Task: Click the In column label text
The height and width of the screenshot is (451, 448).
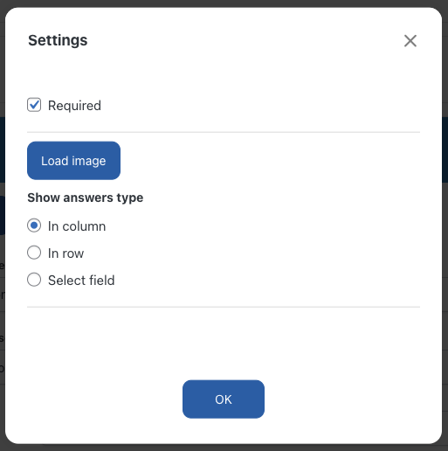Action: (x=77, y=226)
